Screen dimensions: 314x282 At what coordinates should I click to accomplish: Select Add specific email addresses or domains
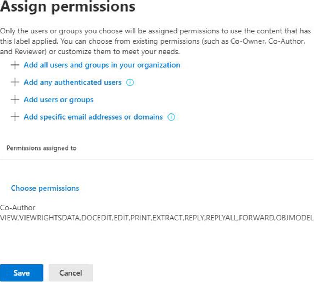(93, 117)
